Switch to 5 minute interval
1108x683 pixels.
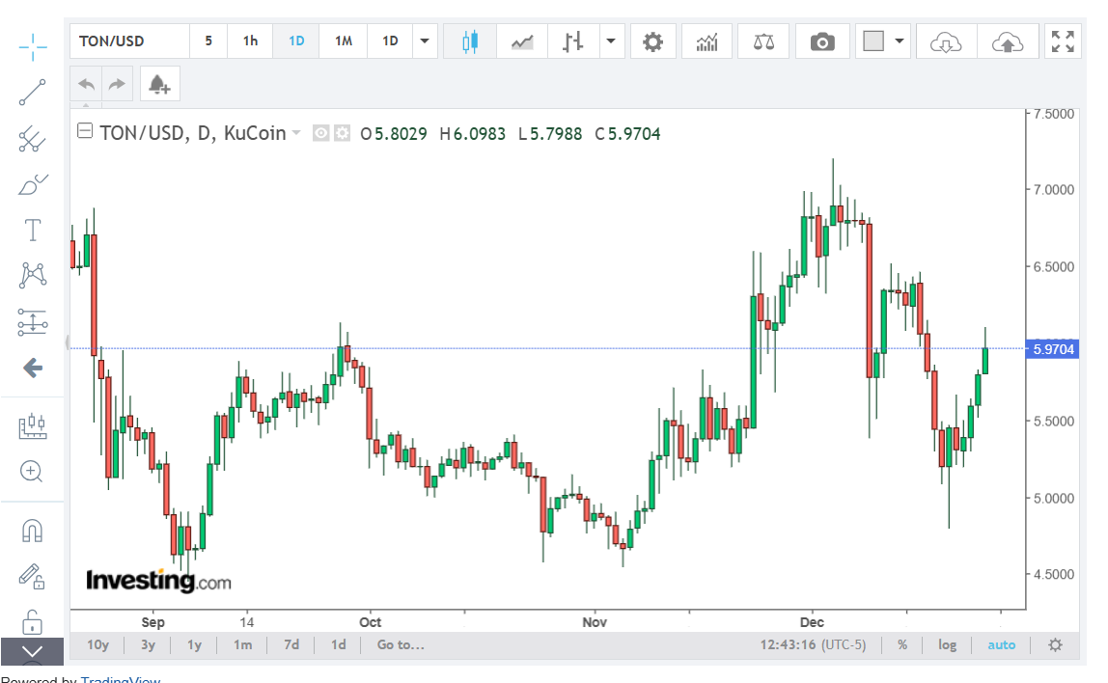click(208, 41)
